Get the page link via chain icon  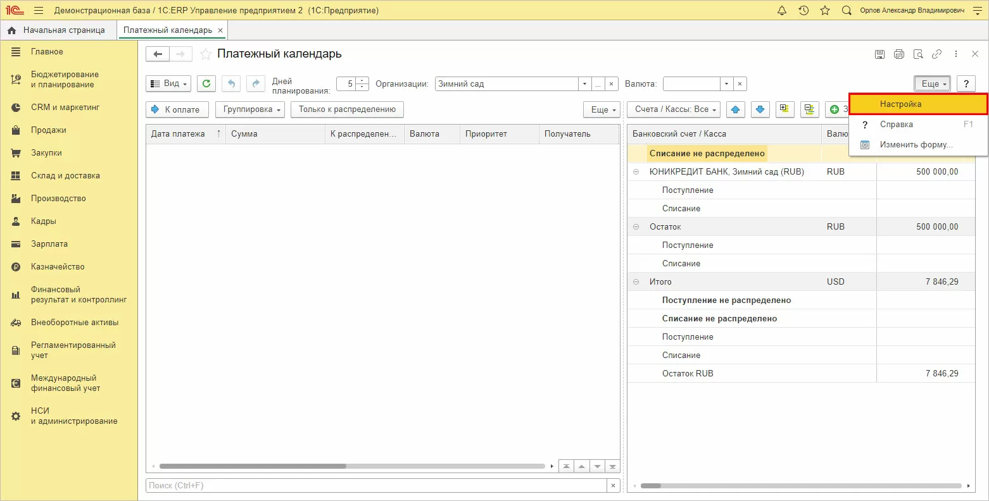click(x=936, y=54)
